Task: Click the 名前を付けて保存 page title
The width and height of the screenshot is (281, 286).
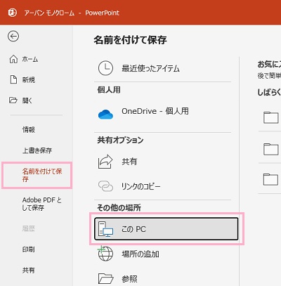Action: 130,40
